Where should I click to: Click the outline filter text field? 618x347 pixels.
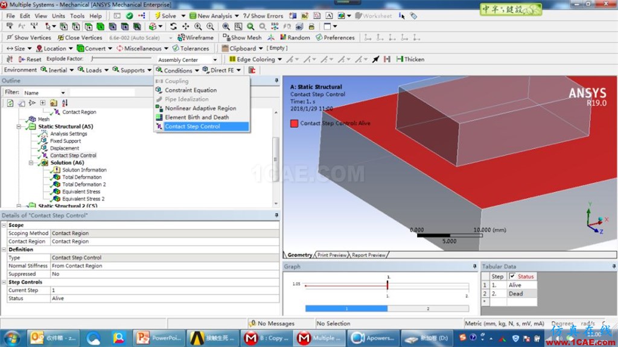coord(102,93)
